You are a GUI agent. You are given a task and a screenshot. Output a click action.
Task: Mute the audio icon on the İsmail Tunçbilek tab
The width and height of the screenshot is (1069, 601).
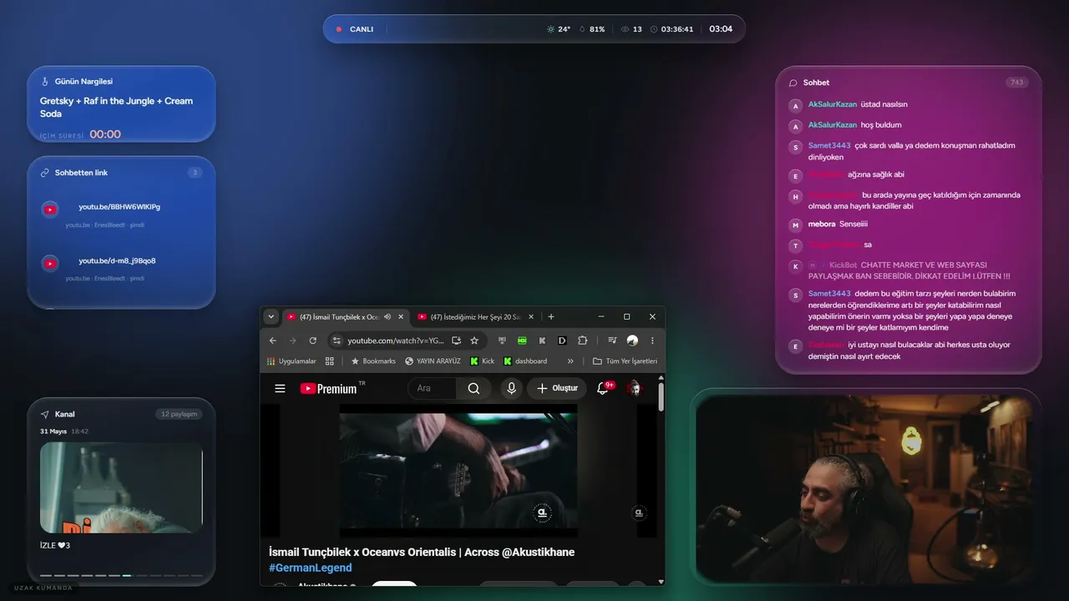coord(388,317)
